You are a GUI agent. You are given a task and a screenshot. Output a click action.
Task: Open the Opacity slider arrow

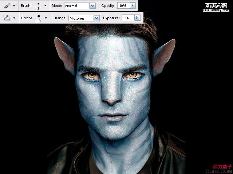[x=133, y=6]
